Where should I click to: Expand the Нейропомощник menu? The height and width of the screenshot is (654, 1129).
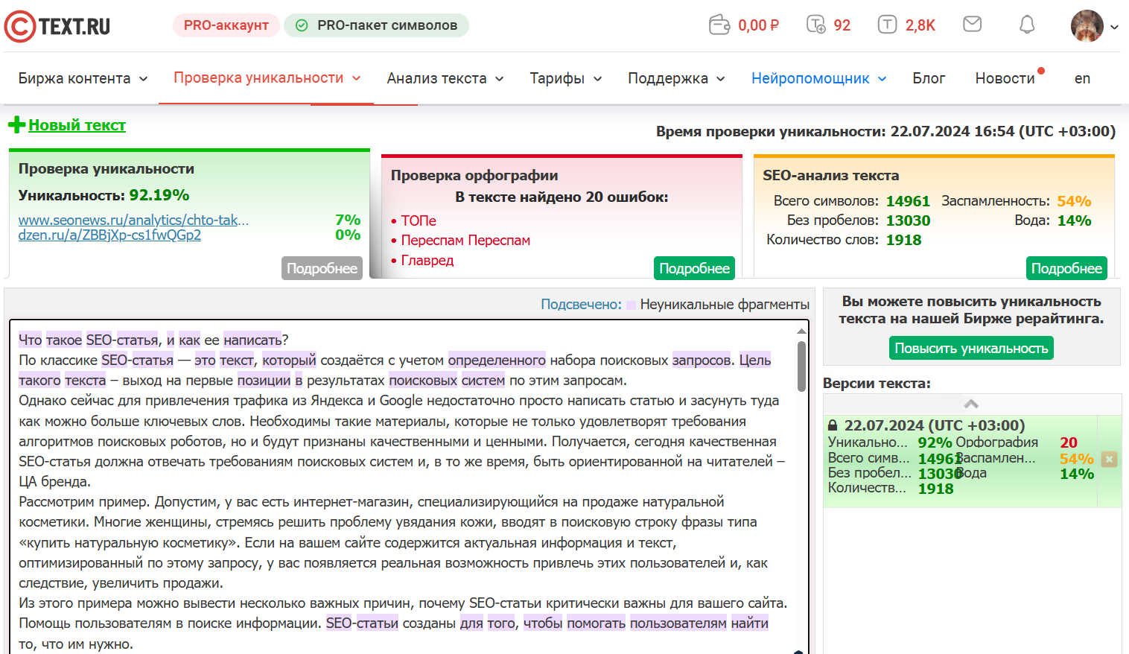[818, 78]
